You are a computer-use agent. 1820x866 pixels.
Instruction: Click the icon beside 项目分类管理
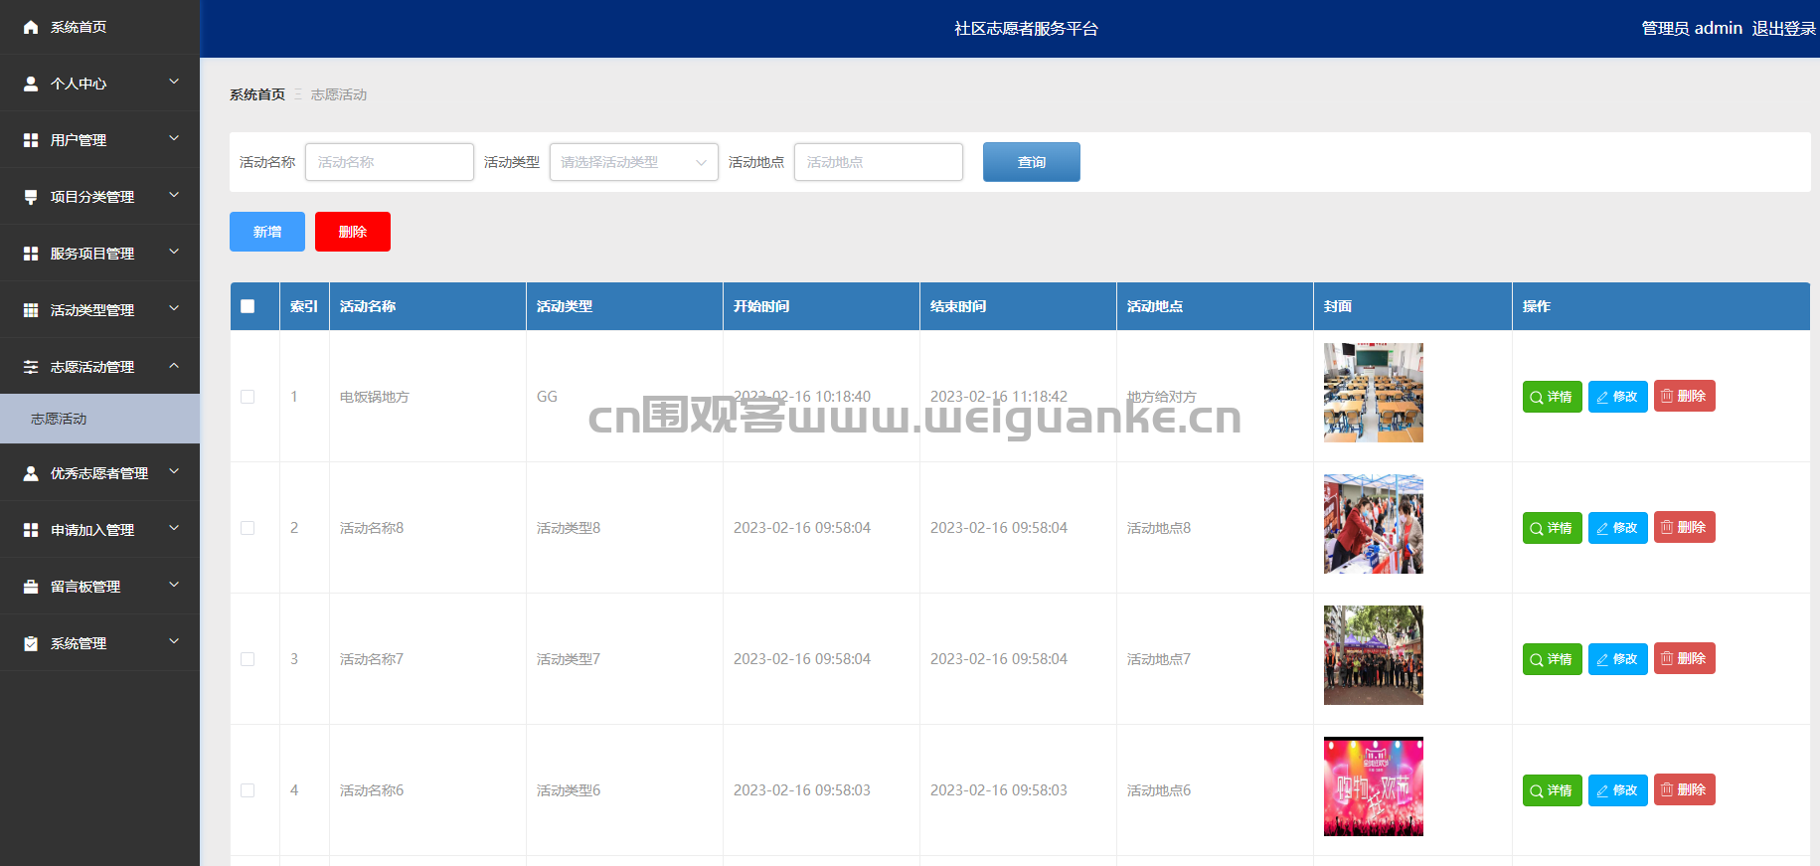click(x=31, y=197)
